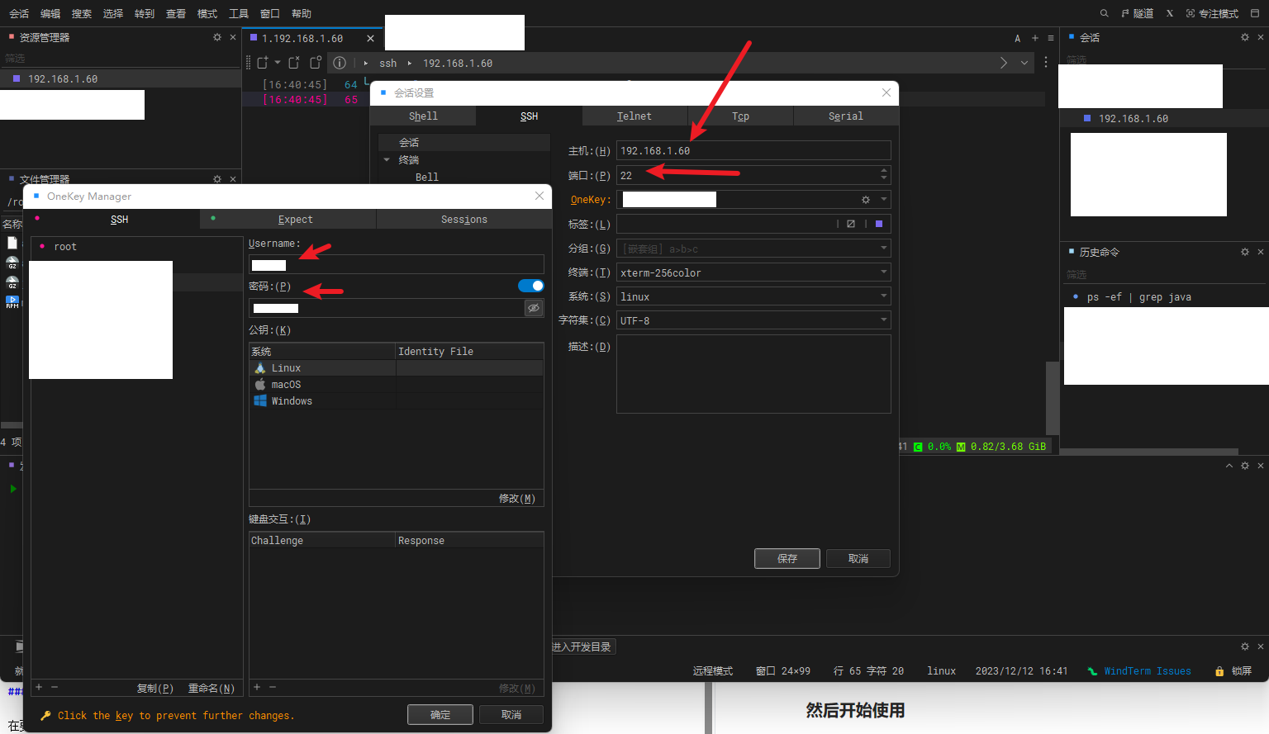Toggle password visibility eye icon
The height and width of the screenshot is (734, 1269).
coord(534,308)
